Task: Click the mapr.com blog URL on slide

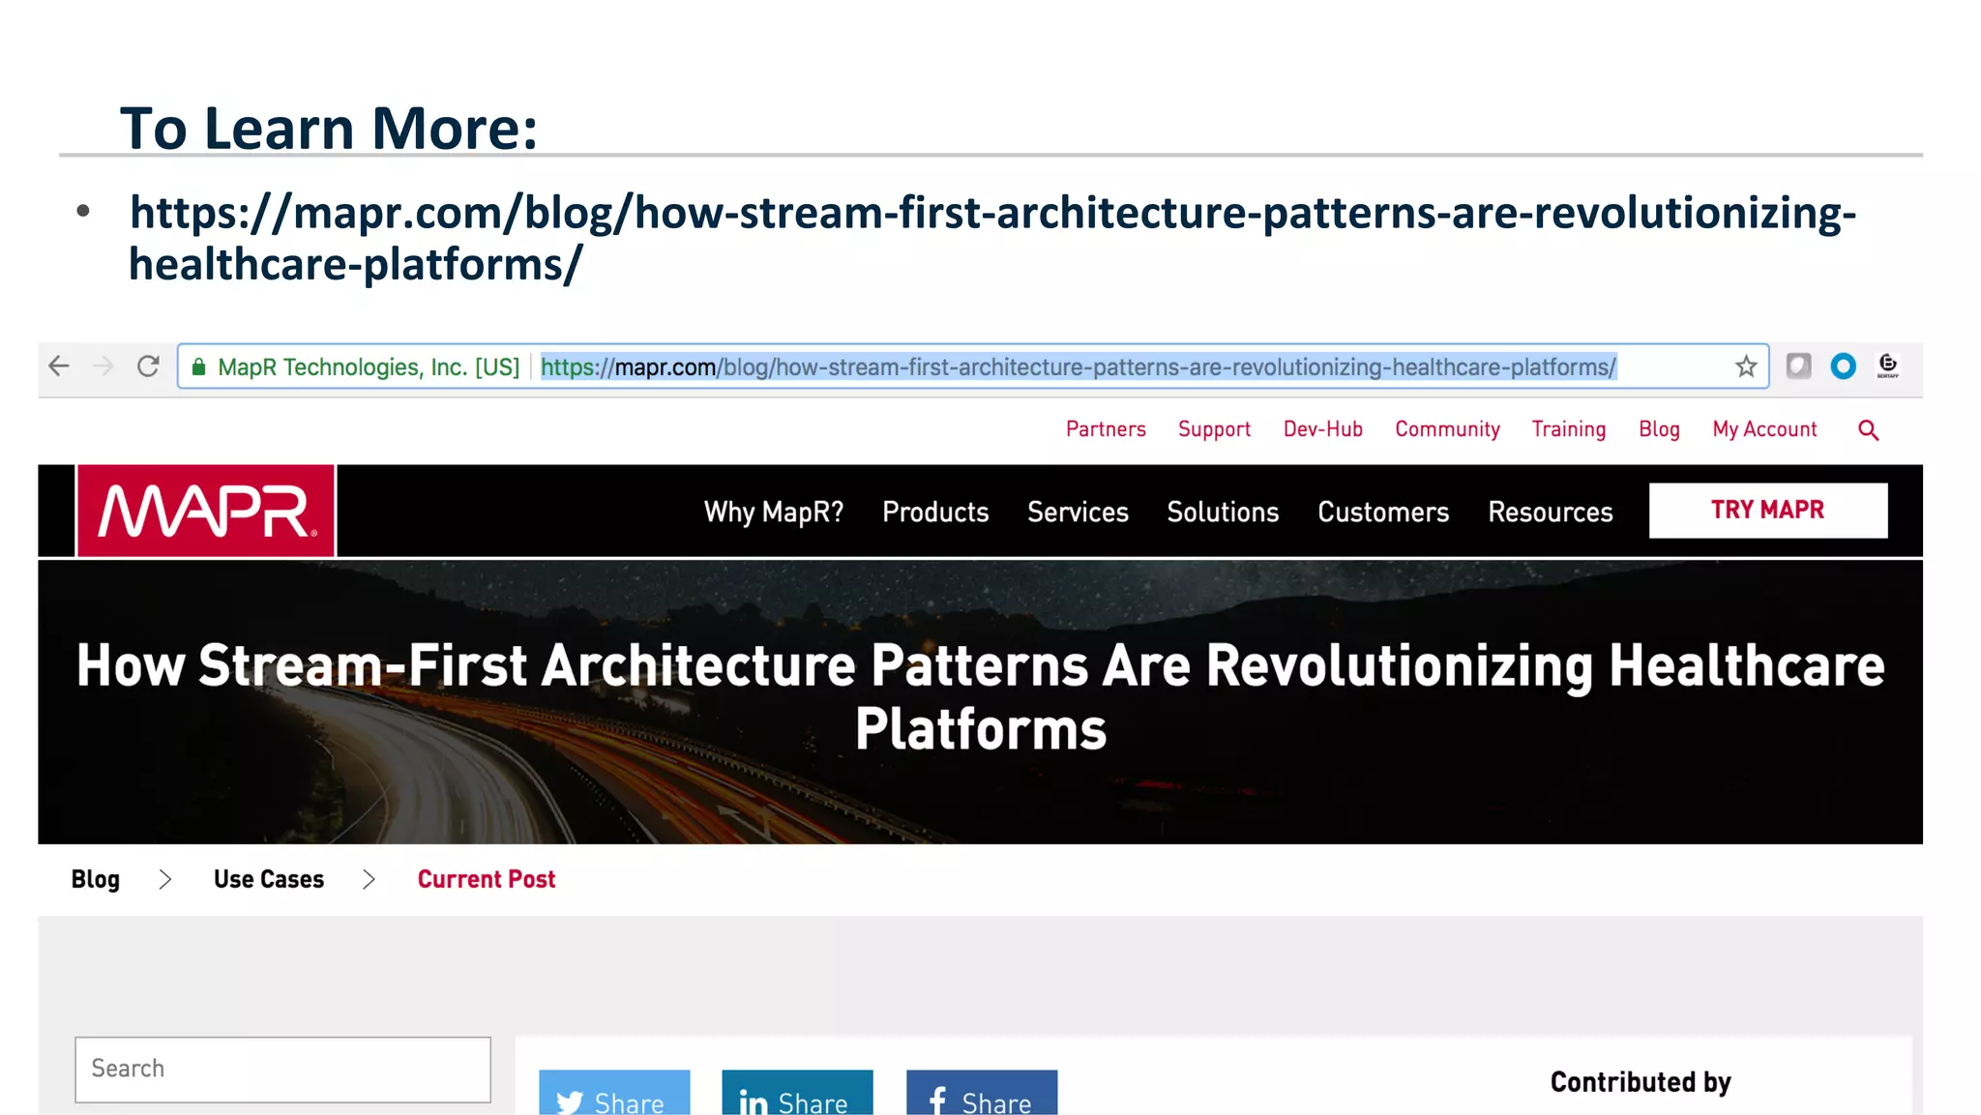Action: (x=992, y=238)
